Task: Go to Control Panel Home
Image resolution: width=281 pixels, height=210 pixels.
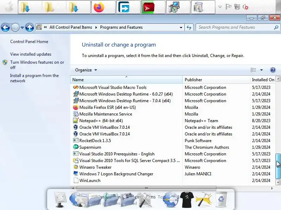Action: pyautogui.click(x=29, y=42)
